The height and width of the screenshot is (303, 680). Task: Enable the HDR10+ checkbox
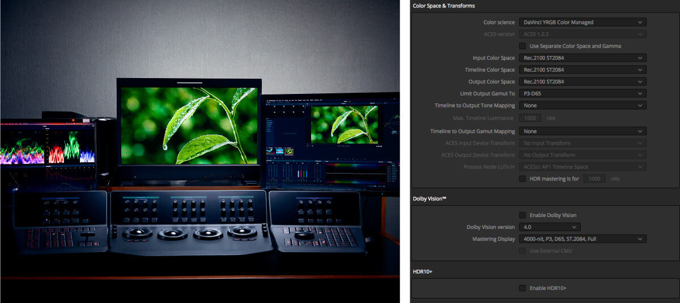(522, 288)
